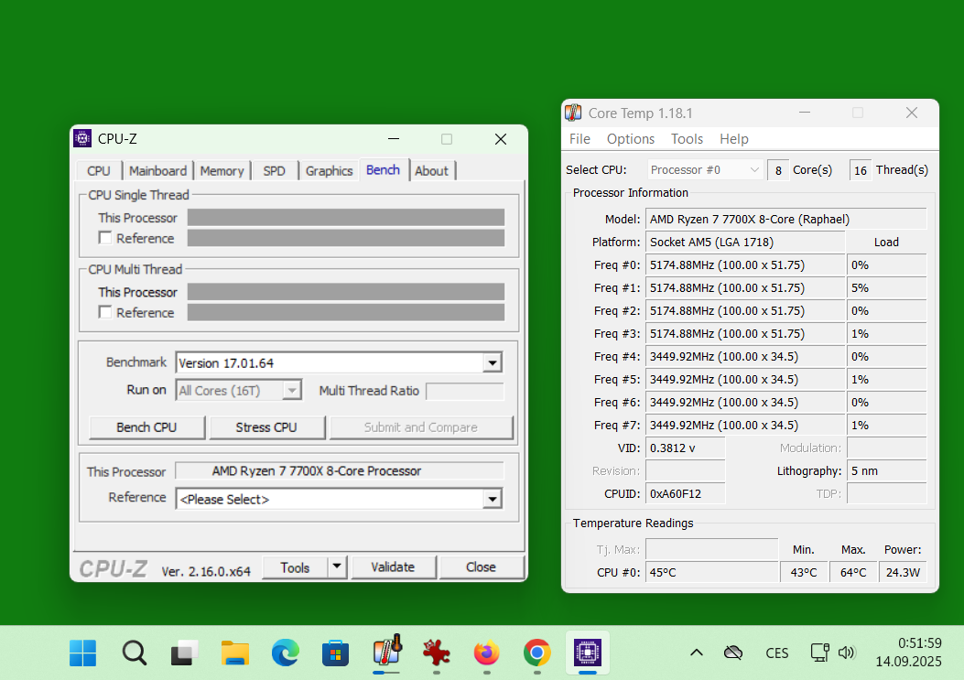
Task: Click Submit and Compare button
Action: (421, 427)
